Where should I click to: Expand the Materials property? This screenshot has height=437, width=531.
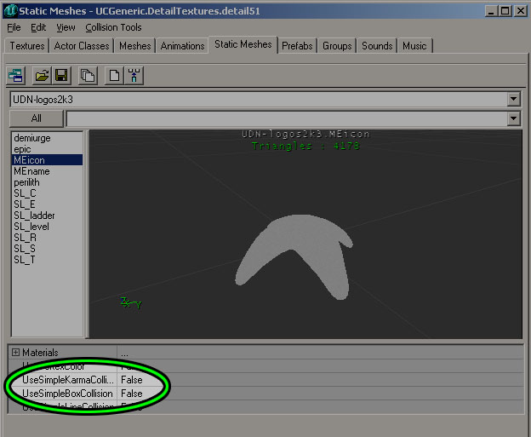point(15,353)
